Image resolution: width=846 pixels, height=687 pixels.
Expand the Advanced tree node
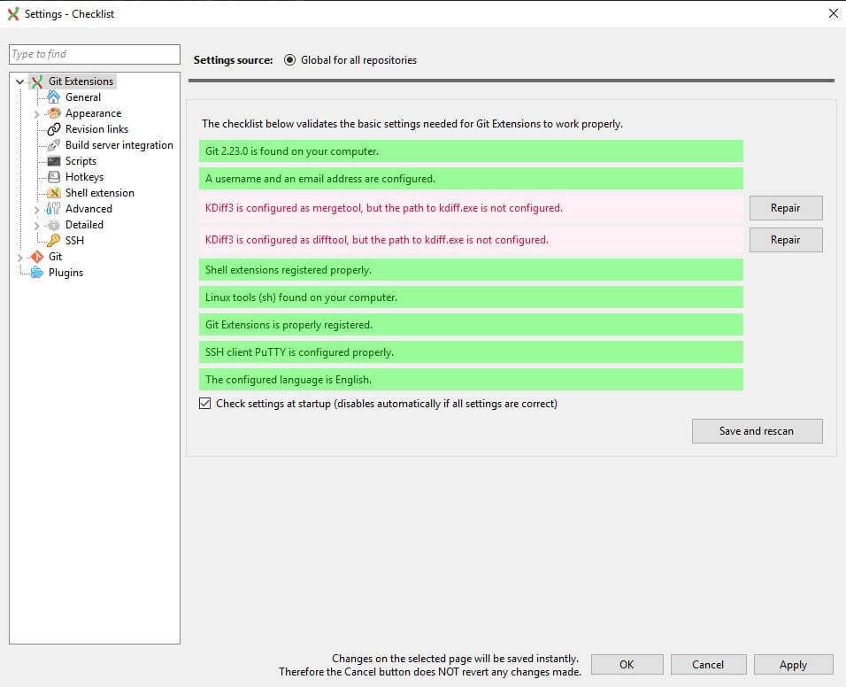36,210
